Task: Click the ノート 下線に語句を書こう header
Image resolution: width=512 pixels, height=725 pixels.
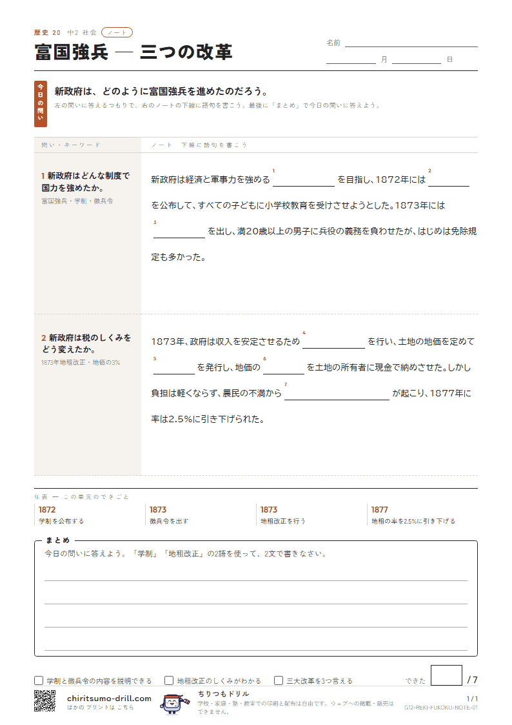Action: (x=199, y=145)
